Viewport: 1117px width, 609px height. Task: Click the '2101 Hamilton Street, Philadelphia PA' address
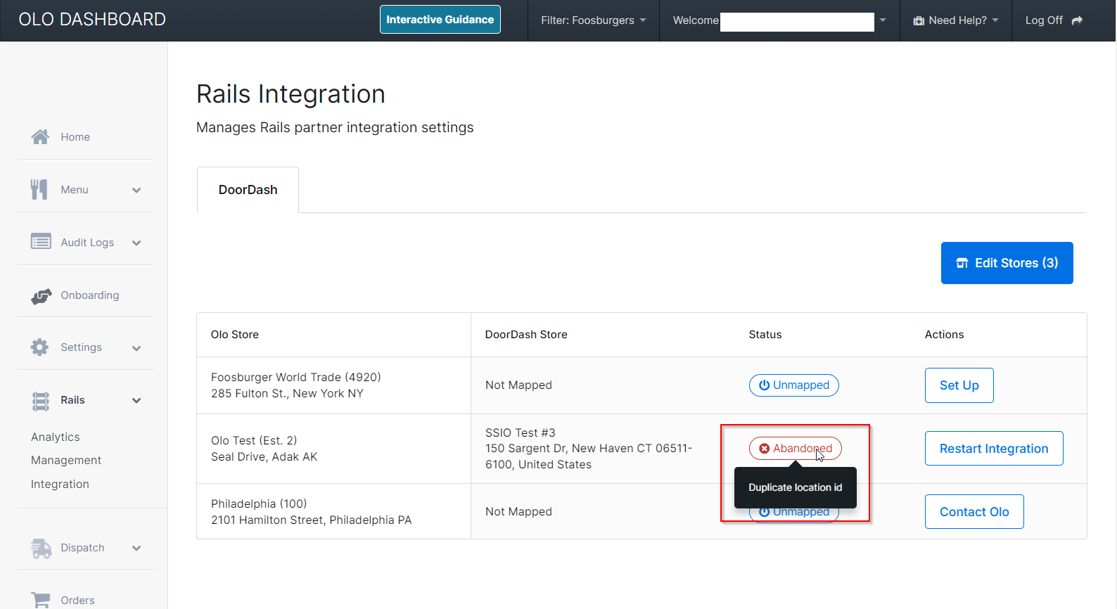[312, 520]
